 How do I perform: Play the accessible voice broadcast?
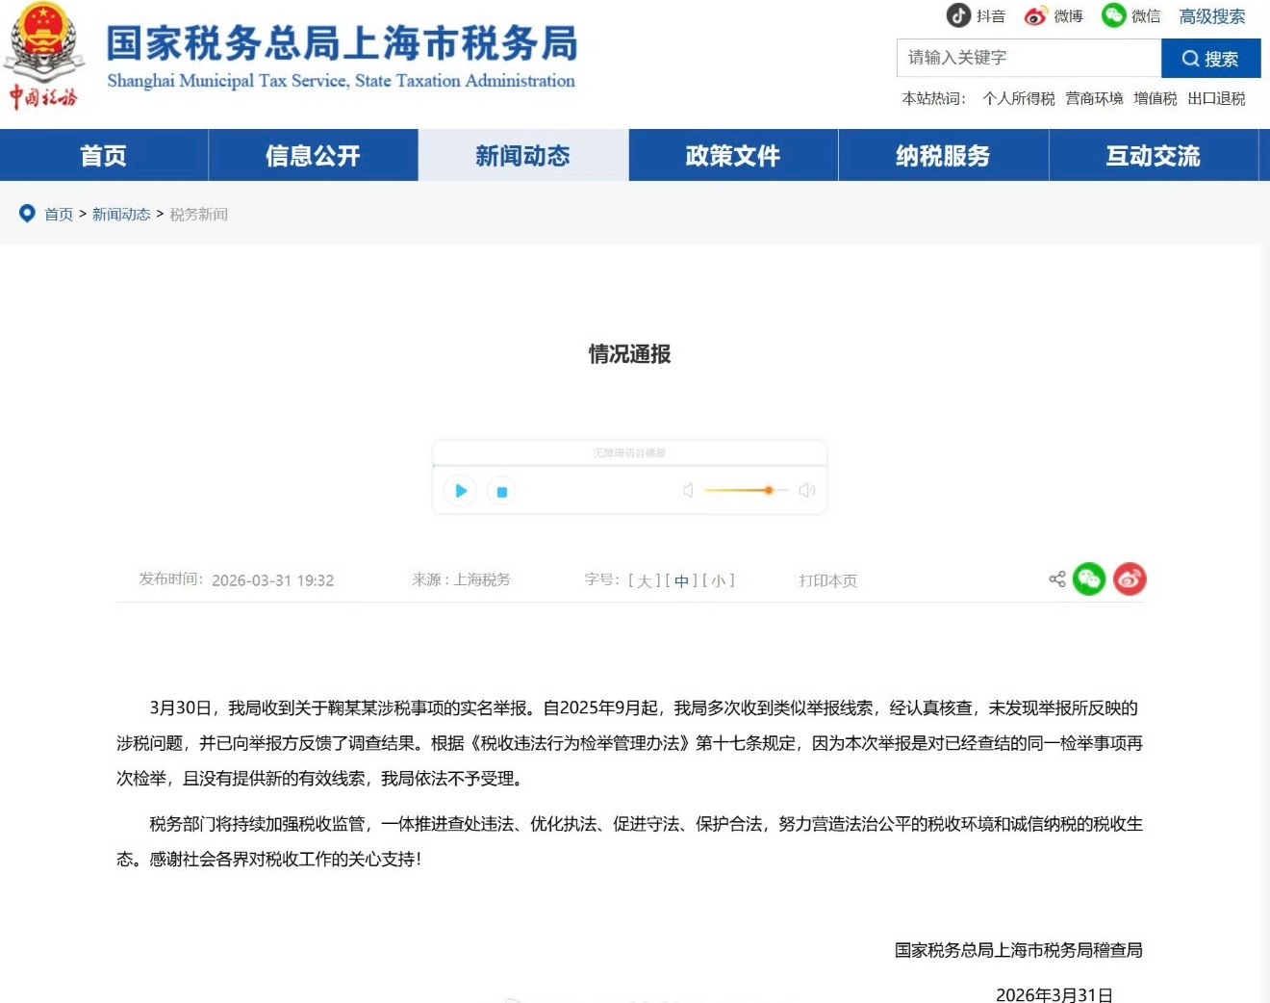pos(460,491)
